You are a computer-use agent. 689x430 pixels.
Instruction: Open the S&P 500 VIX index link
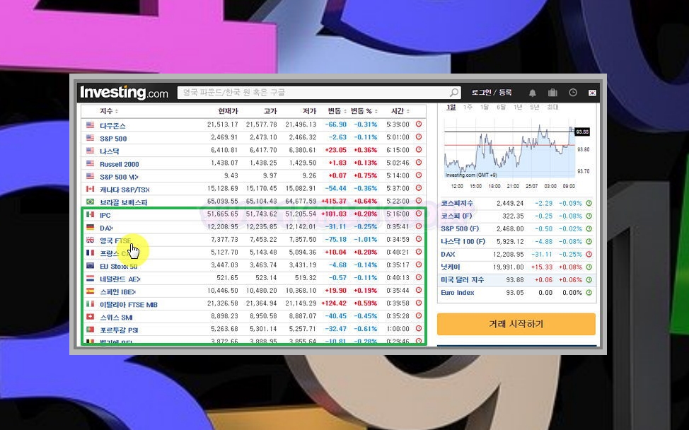pyautogui.click(x=119, y=177)
